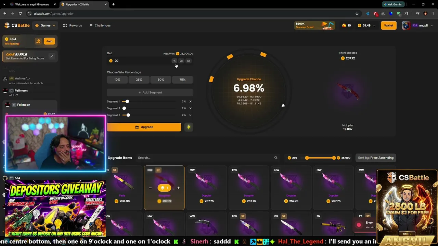
Task: Click the Upgrade Items search field
Action: (205, 158)
